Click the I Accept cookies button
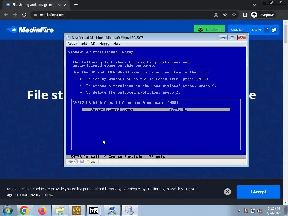 (258, 192)
